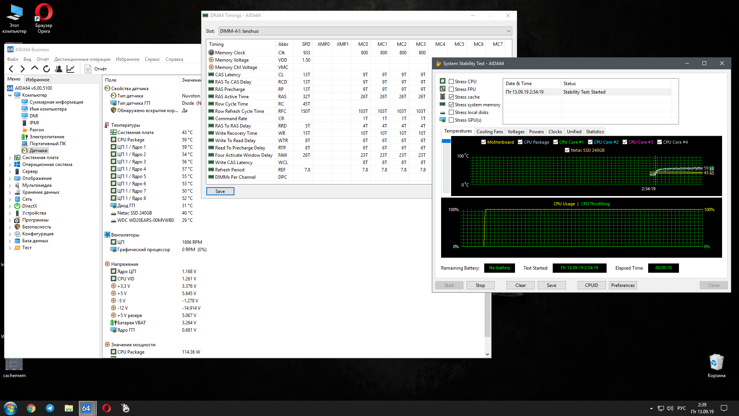The height and width of the screenshot is (416, 739).
Task: Click the graph chart toolbar icon
Action: click(x=70, y=69)
